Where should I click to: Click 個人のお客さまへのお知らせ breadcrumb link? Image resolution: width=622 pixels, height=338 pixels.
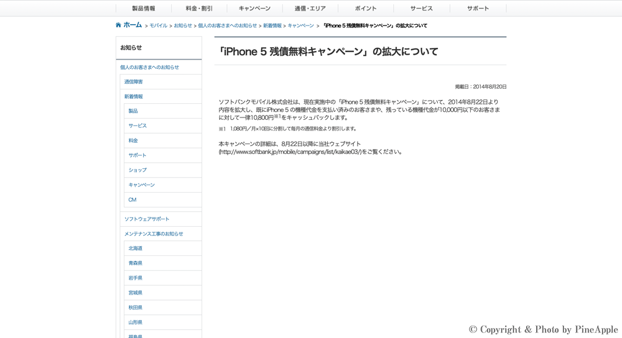coord(227,26)
